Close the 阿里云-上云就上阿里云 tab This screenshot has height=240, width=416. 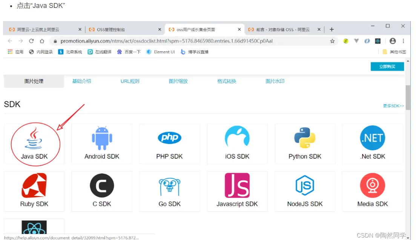(80, 29)
